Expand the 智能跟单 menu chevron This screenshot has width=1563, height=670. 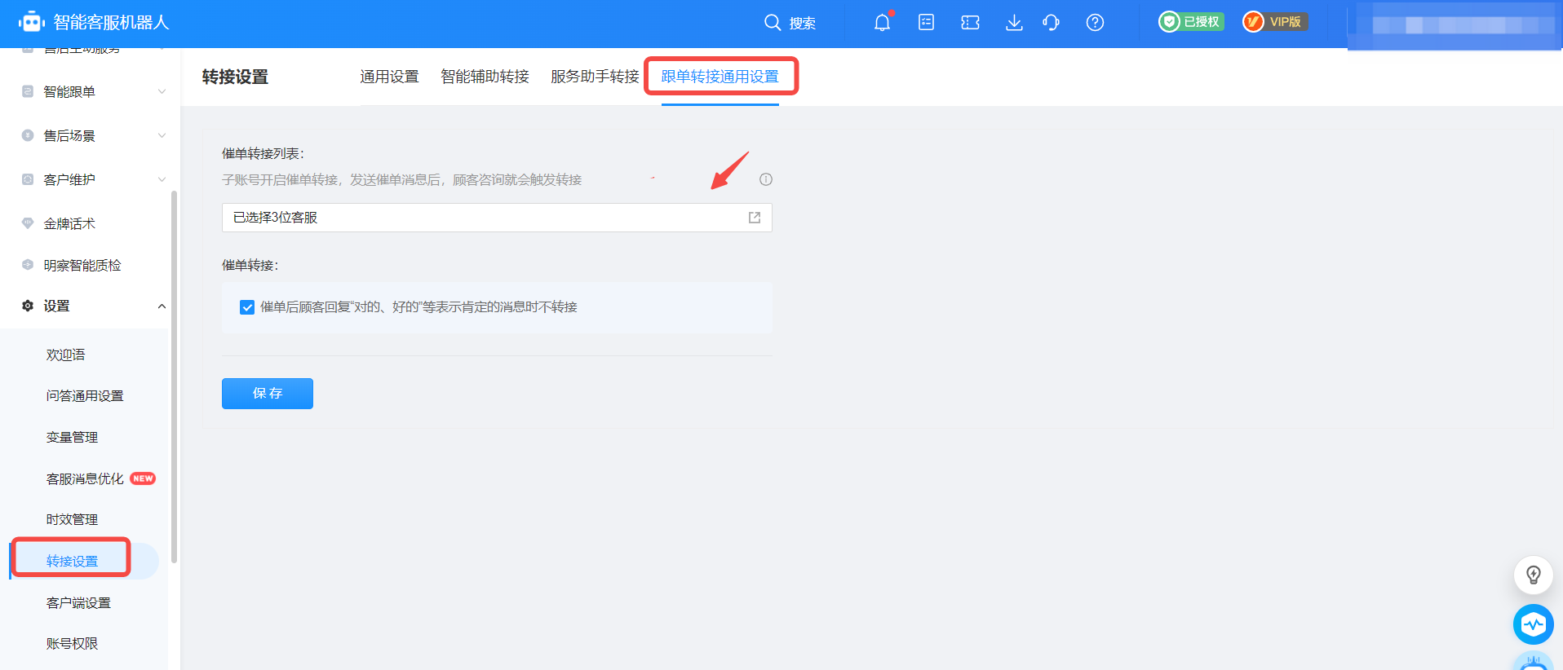pyautogui.click(x=162, y=91)
